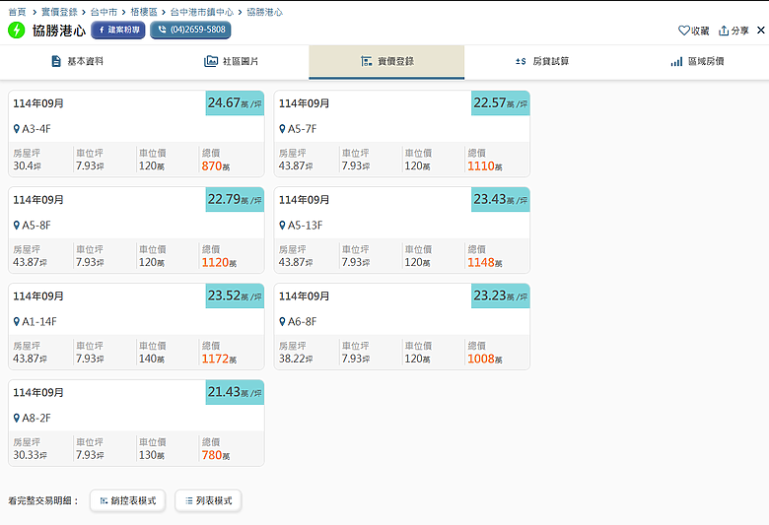Go to the 區域房價 tab
Screen dimensions: 769x525
(697, 61)
